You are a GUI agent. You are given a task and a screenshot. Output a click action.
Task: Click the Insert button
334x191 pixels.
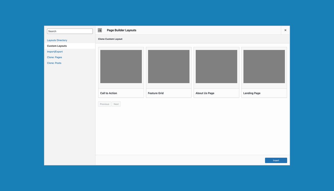276,160
